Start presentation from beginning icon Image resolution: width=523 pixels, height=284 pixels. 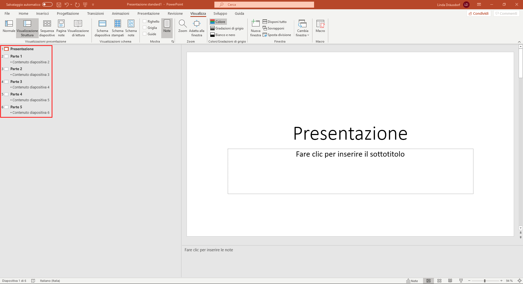85,5
